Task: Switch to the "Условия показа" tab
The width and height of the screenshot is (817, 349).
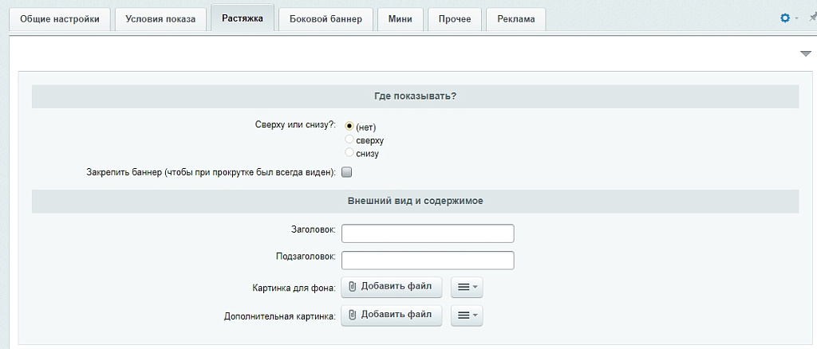Action: tap(160, 20)
